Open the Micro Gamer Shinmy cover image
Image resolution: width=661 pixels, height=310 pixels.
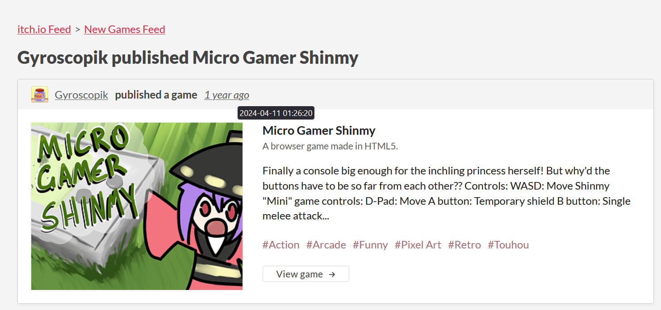[137, 206]
